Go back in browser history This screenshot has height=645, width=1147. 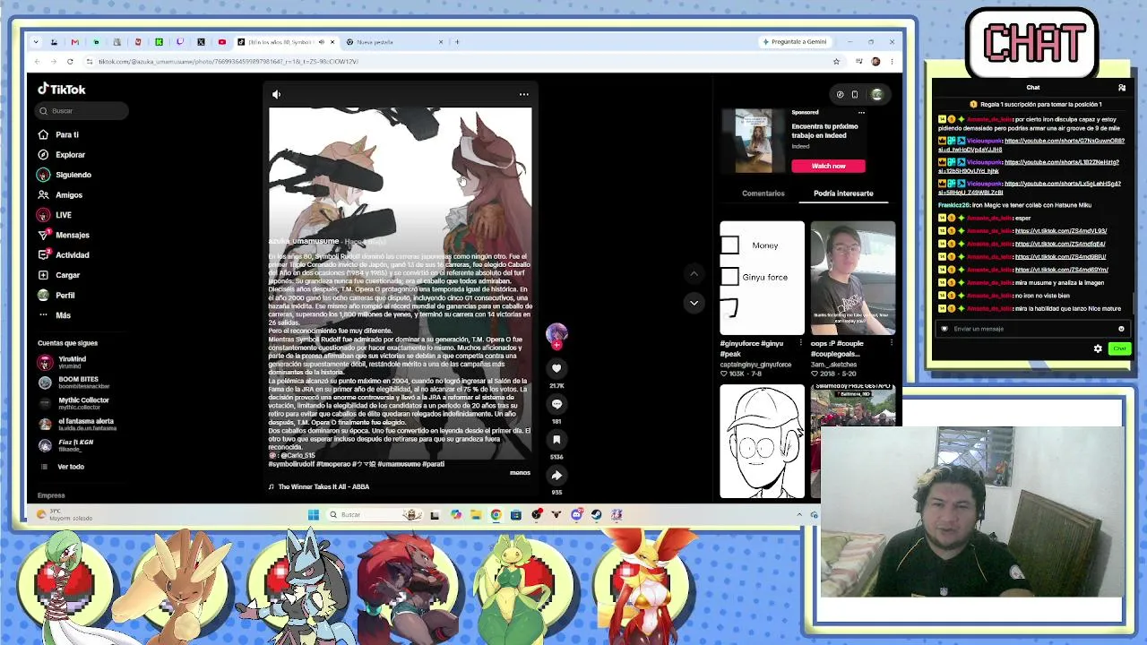[37, 61]
